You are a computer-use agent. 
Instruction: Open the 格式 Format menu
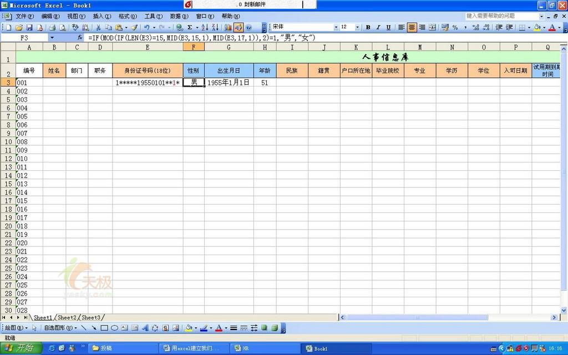(x=128, y=16)
